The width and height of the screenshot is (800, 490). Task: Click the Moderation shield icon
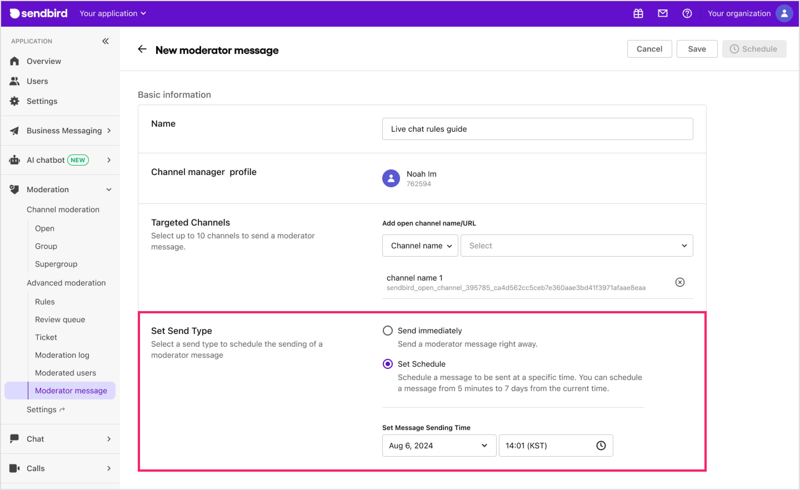pyautogui.click(x=14, y=189)
